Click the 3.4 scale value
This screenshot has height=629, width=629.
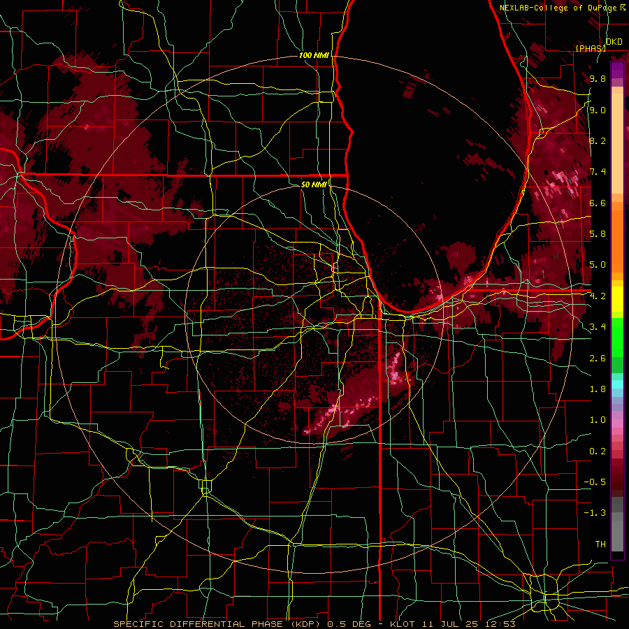click(x=598, y=327)
